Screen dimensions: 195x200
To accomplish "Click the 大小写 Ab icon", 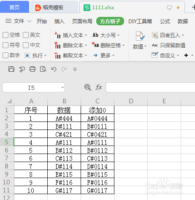I will pos(95,35).
